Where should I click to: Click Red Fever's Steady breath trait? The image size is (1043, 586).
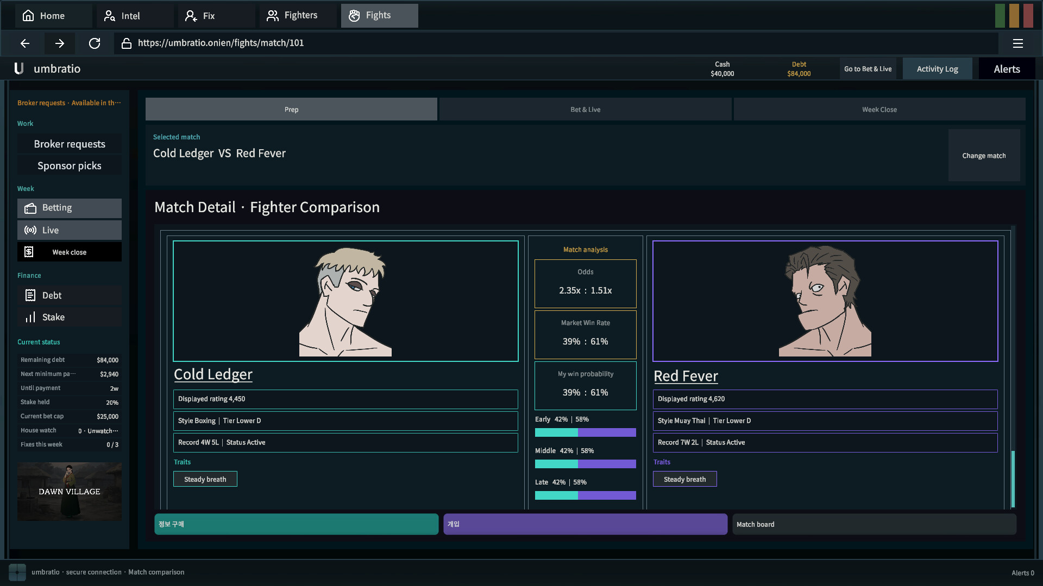[x=684, y=479]
